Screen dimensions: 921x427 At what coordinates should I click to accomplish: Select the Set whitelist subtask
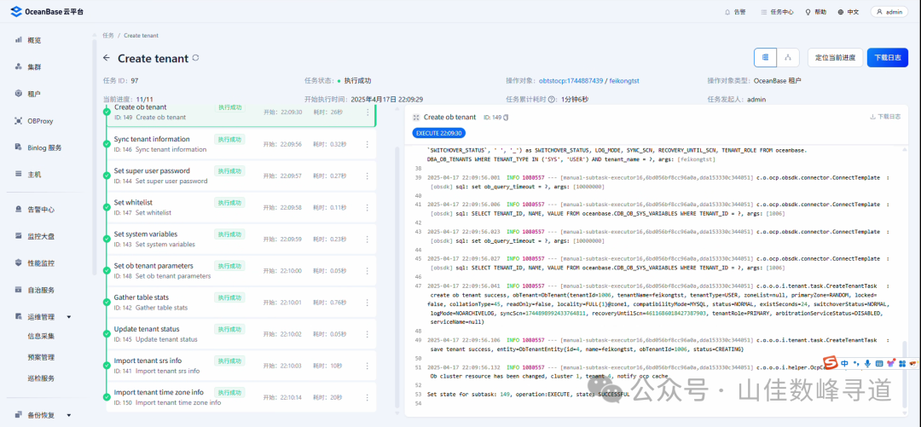click(240, 207)
